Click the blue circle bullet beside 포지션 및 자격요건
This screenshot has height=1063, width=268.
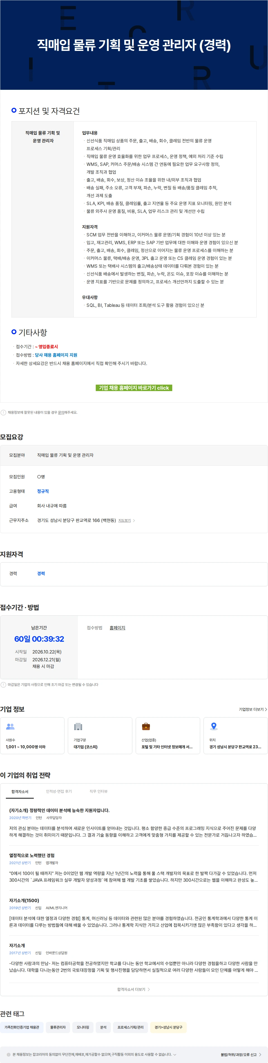point(14,110)
